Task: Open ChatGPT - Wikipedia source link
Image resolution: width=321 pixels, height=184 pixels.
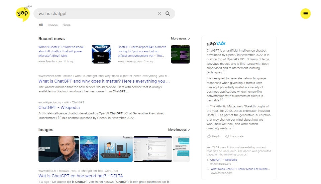Action: 224,160
